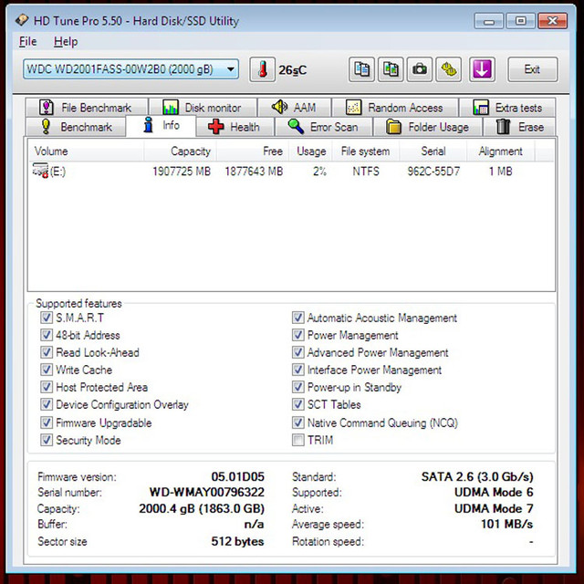Viewport: 584px width, 584px height.
Task: Click the 1 MB alignment cell
Action: pyautogui.click(x=501, y=172)
